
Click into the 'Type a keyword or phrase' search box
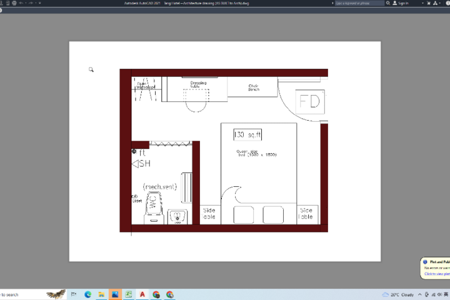click(x=359, y=3)
